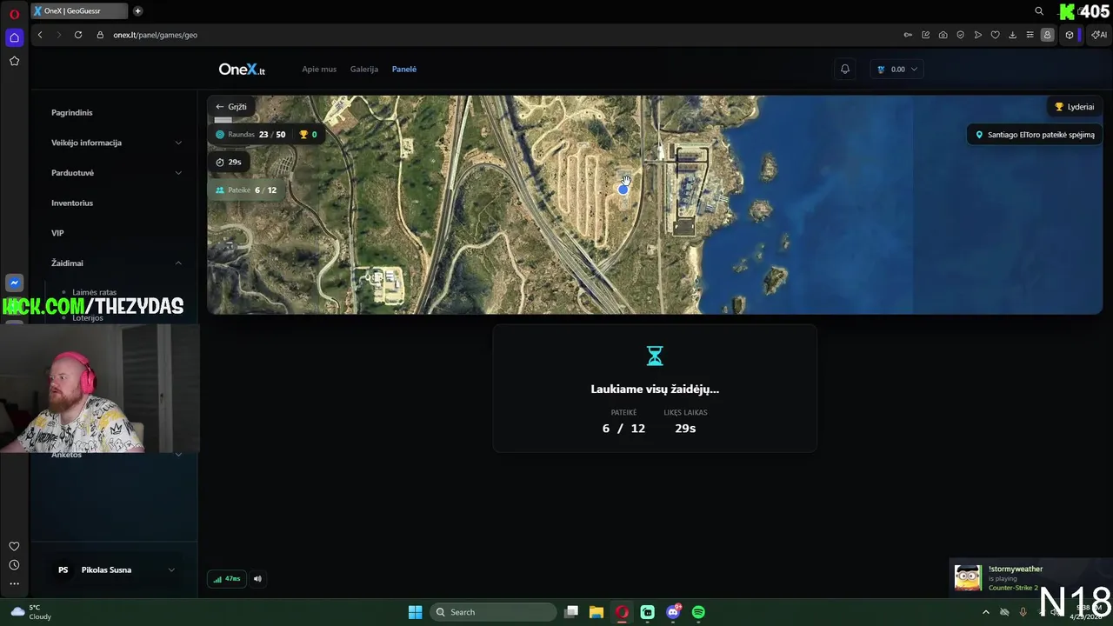
Task: Open the Windows Start menu
Action: pyautogui.click(x=415, y=612)
